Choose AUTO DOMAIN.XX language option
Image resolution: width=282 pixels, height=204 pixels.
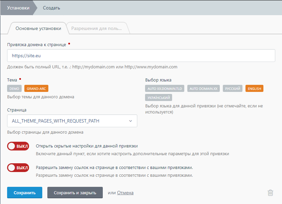pos(204,89)
